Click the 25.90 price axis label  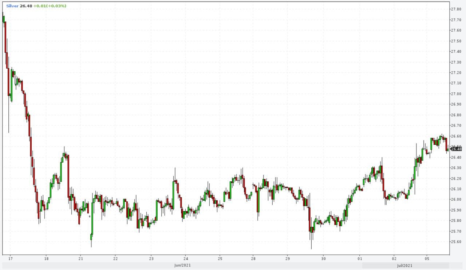pos(457,210)
